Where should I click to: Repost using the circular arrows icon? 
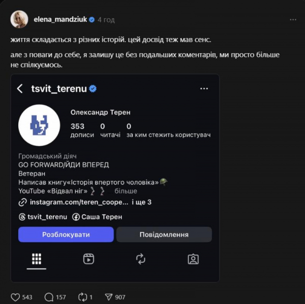82,297
